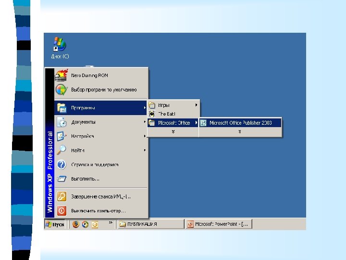Expand hidden quick launch icons chevron
Image resolution: width=346 pixels, height=260 pixels.
click(111, 222)
